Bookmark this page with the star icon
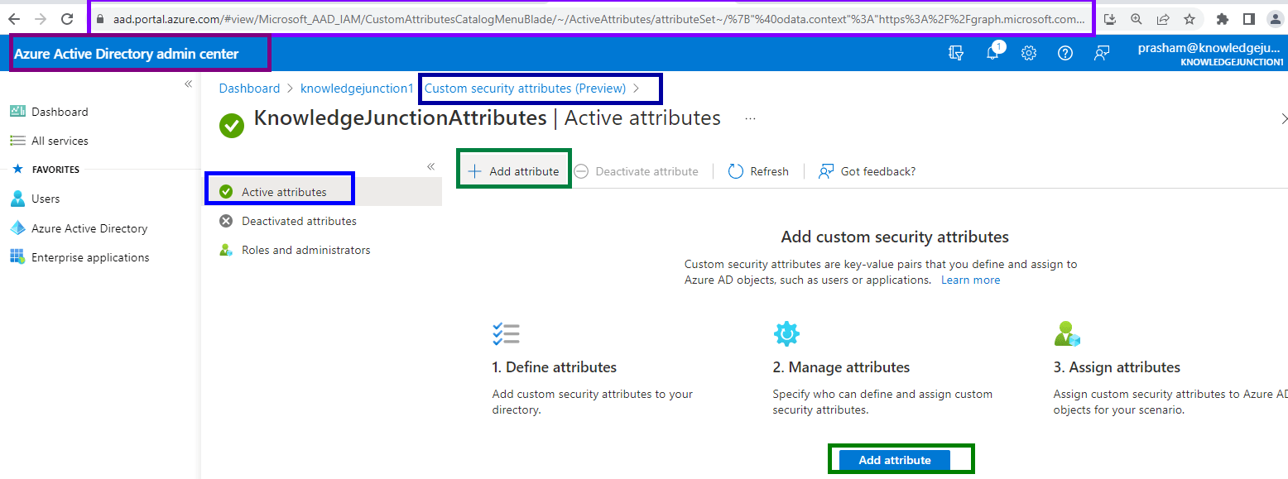Image resolution: width=1288 pixels, height=479 pixels. 1189,18
